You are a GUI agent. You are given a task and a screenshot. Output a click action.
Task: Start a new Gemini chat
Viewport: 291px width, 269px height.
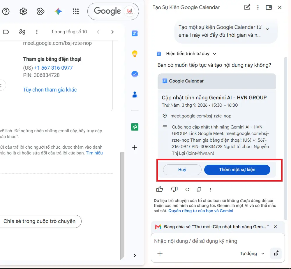pos(247,7)
